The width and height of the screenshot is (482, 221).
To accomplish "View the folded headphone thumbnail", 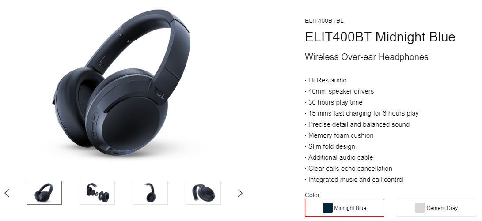I will (x=203, y=193).
